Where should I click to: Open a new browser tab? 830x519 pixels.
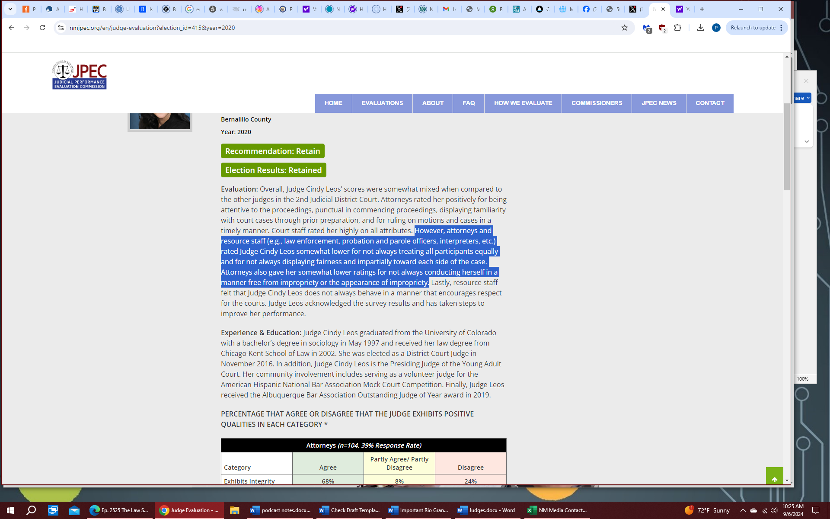pyautogui.click(x=702, y=9)
